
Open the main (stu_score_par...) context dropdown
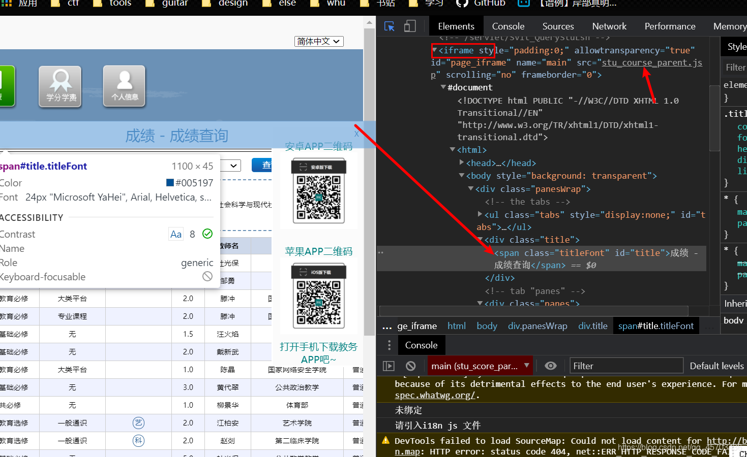(480, 366)
